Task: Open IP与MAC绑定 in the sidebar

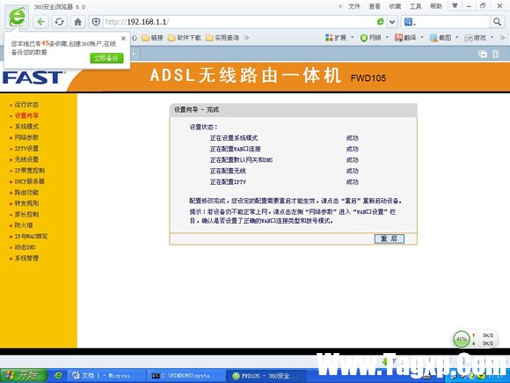Action: pyautogui.click(x=31, y=236)
